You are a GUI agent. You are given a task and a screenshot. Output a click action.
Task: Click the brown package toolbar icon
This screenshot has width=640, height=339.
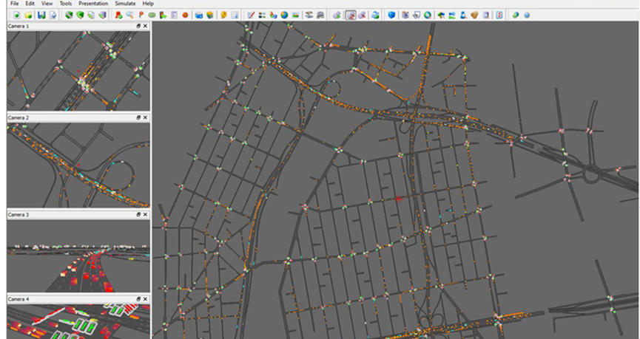pos(474,15)
